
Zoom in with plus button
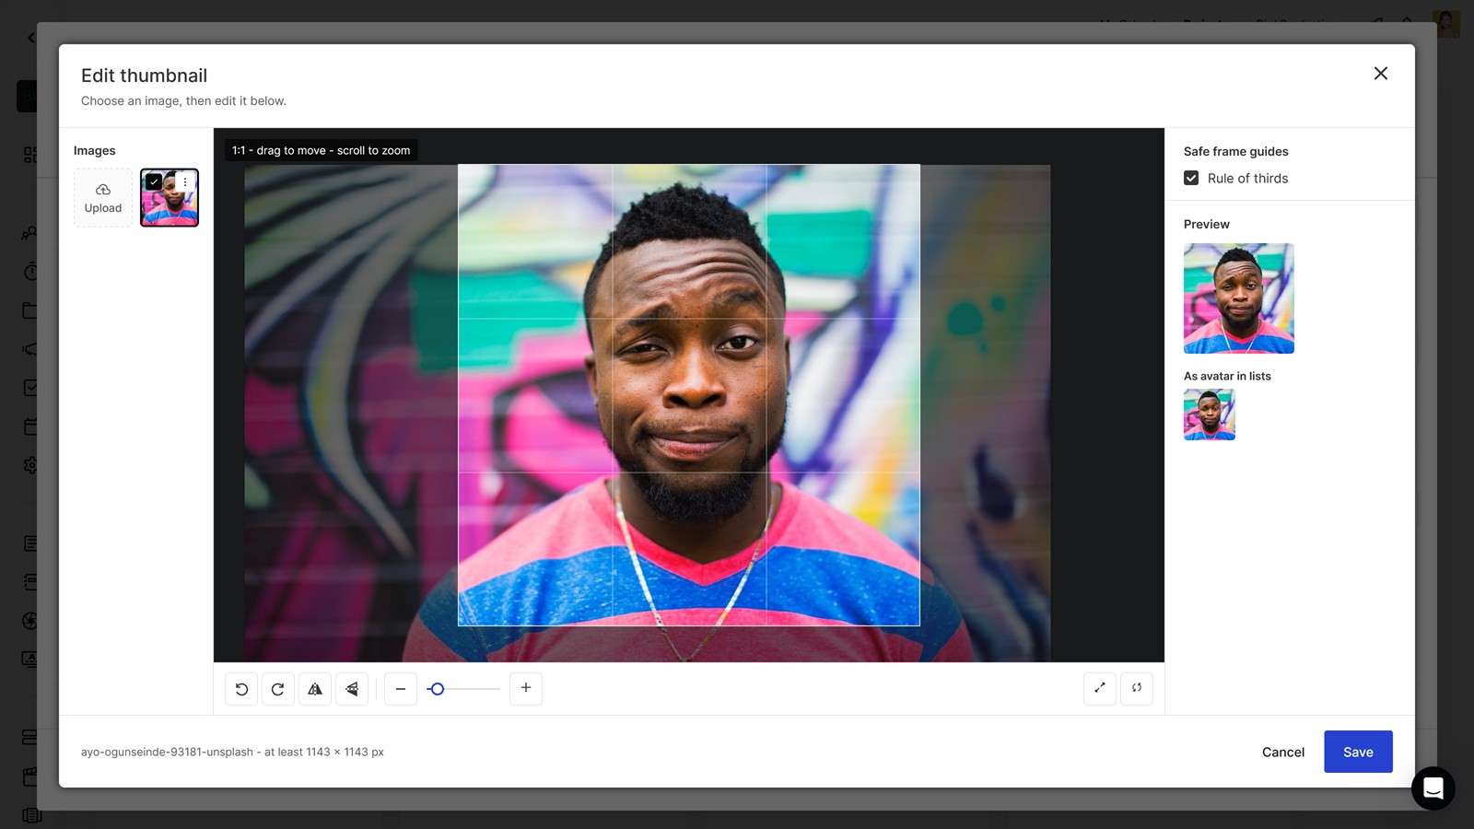(526, 688)
